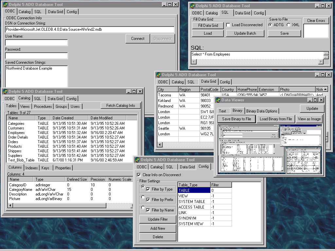
Task: Click the Save Binary to File button
Action: (237, 119)
